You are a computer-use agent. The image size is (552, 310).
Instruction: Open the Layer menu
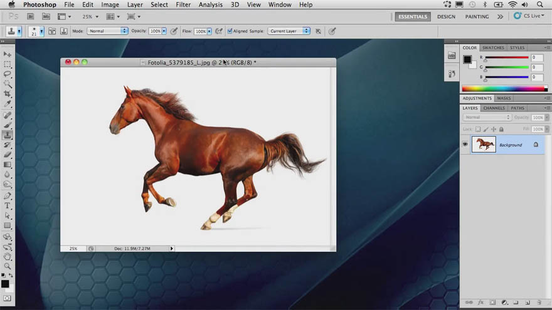click(x=135, y=4)
